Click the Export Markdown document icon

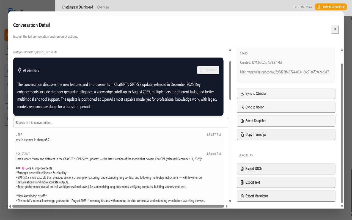click(242, 196)
